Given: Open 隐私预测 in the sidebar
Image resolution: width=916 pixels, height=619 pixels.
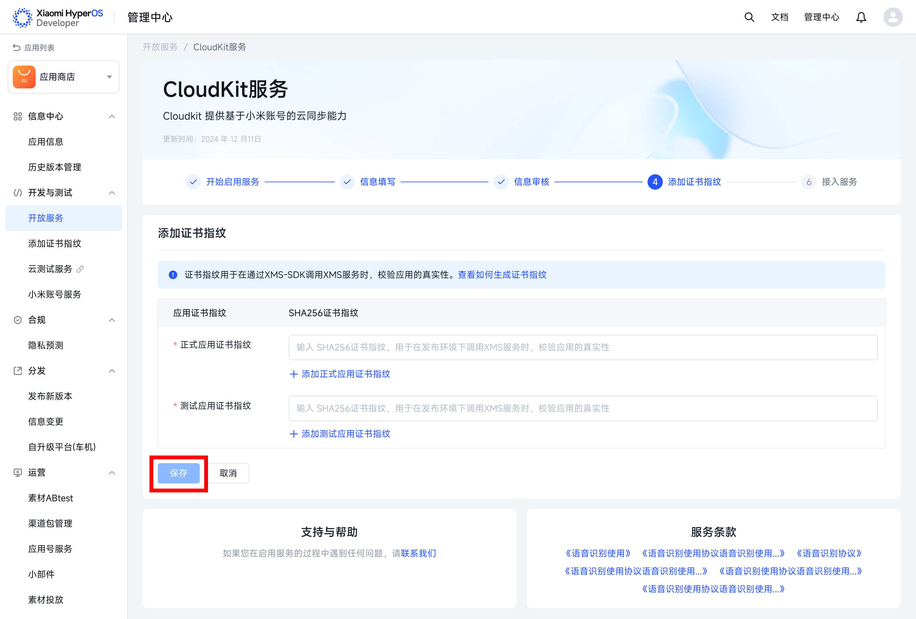Looking at the screenshot, I should point(46,345).
